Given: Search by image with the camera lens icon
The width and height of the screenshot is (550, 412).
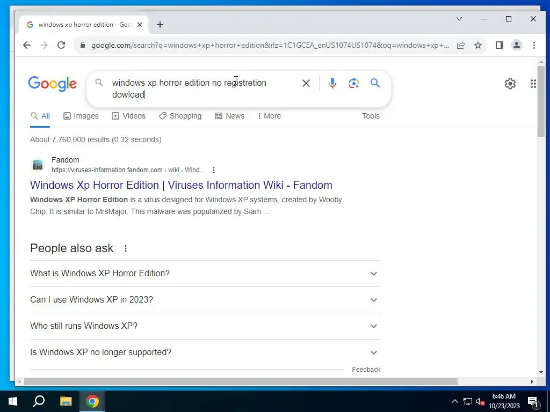Looking at the screenshot, I should click(353, 83).
